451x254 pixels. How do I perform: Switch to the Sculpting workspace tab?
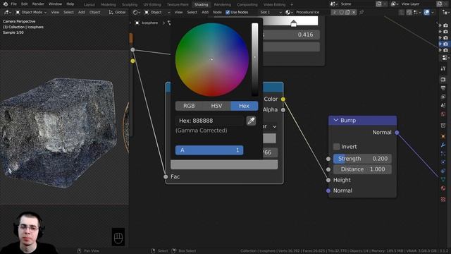point(130,5)
